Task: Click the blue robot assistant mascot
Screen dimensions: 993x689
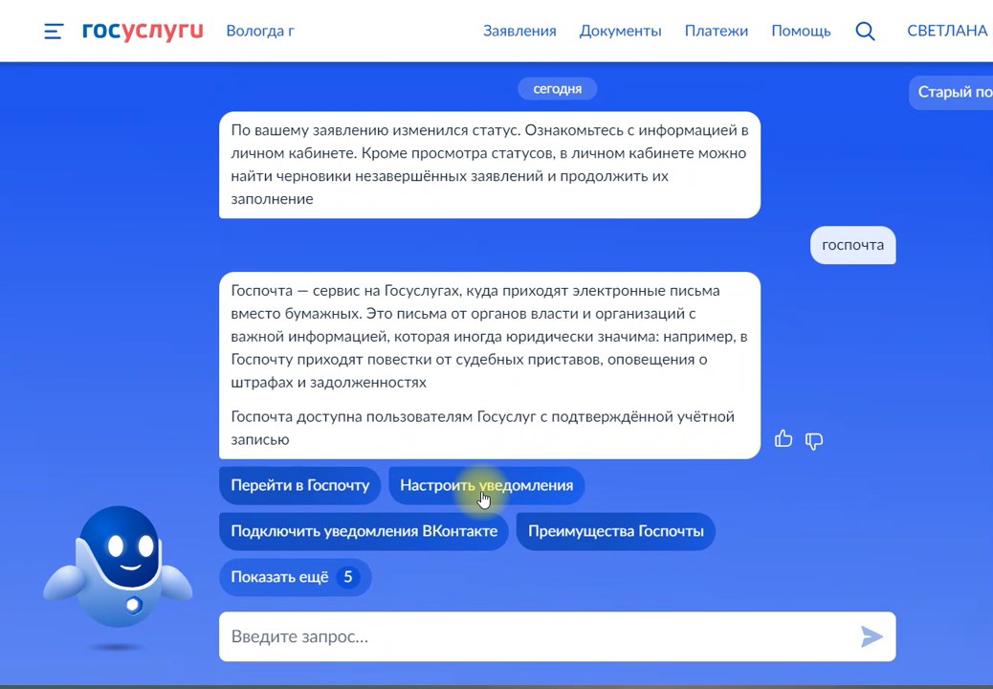Action: coord(119,569)
